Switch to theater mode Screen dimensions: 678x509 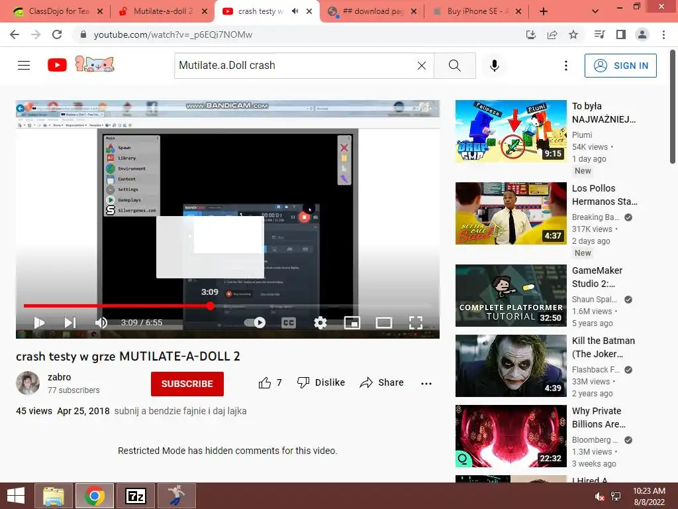pyautogui.click(x=384, y=323)
